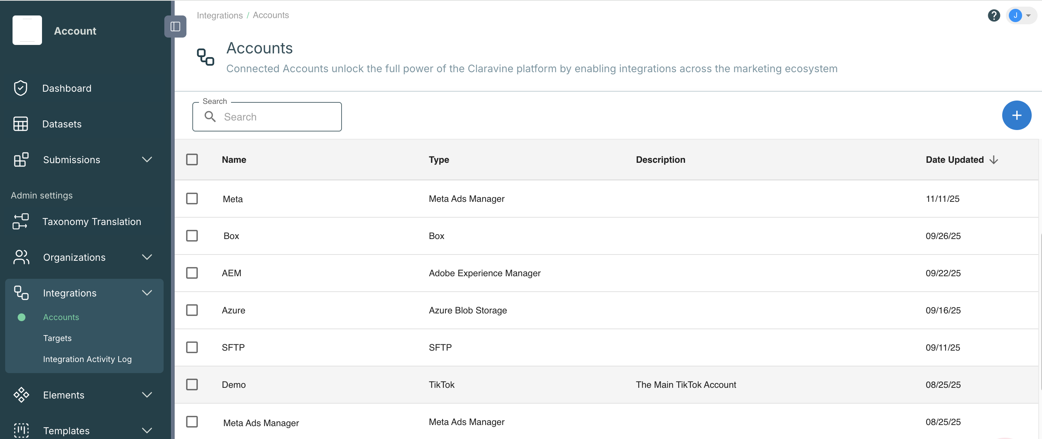Screen dimensions: 1042x439
Task: Check the Meta Ads Manager row checkbox
Action: (192, 422)
